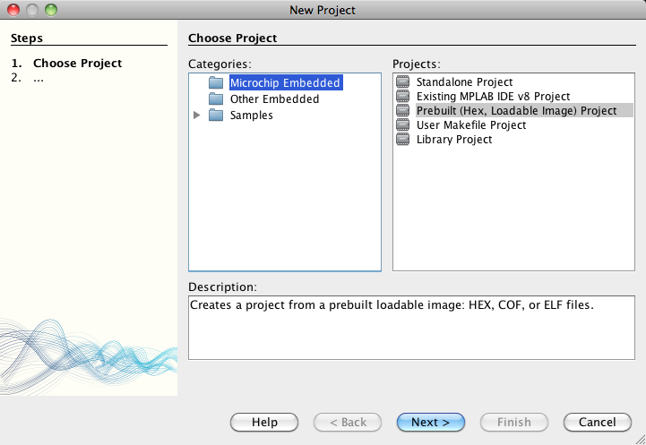Image resolution: width=646 pixels, height=445 pixels.
Task: Click the Prebuilt Project chip icon
Action: (x=402, y=111)
